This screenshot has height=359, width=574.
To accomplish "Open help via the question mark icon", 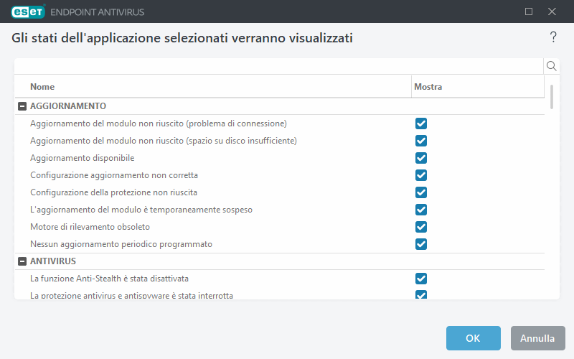I will coord(553,37).
